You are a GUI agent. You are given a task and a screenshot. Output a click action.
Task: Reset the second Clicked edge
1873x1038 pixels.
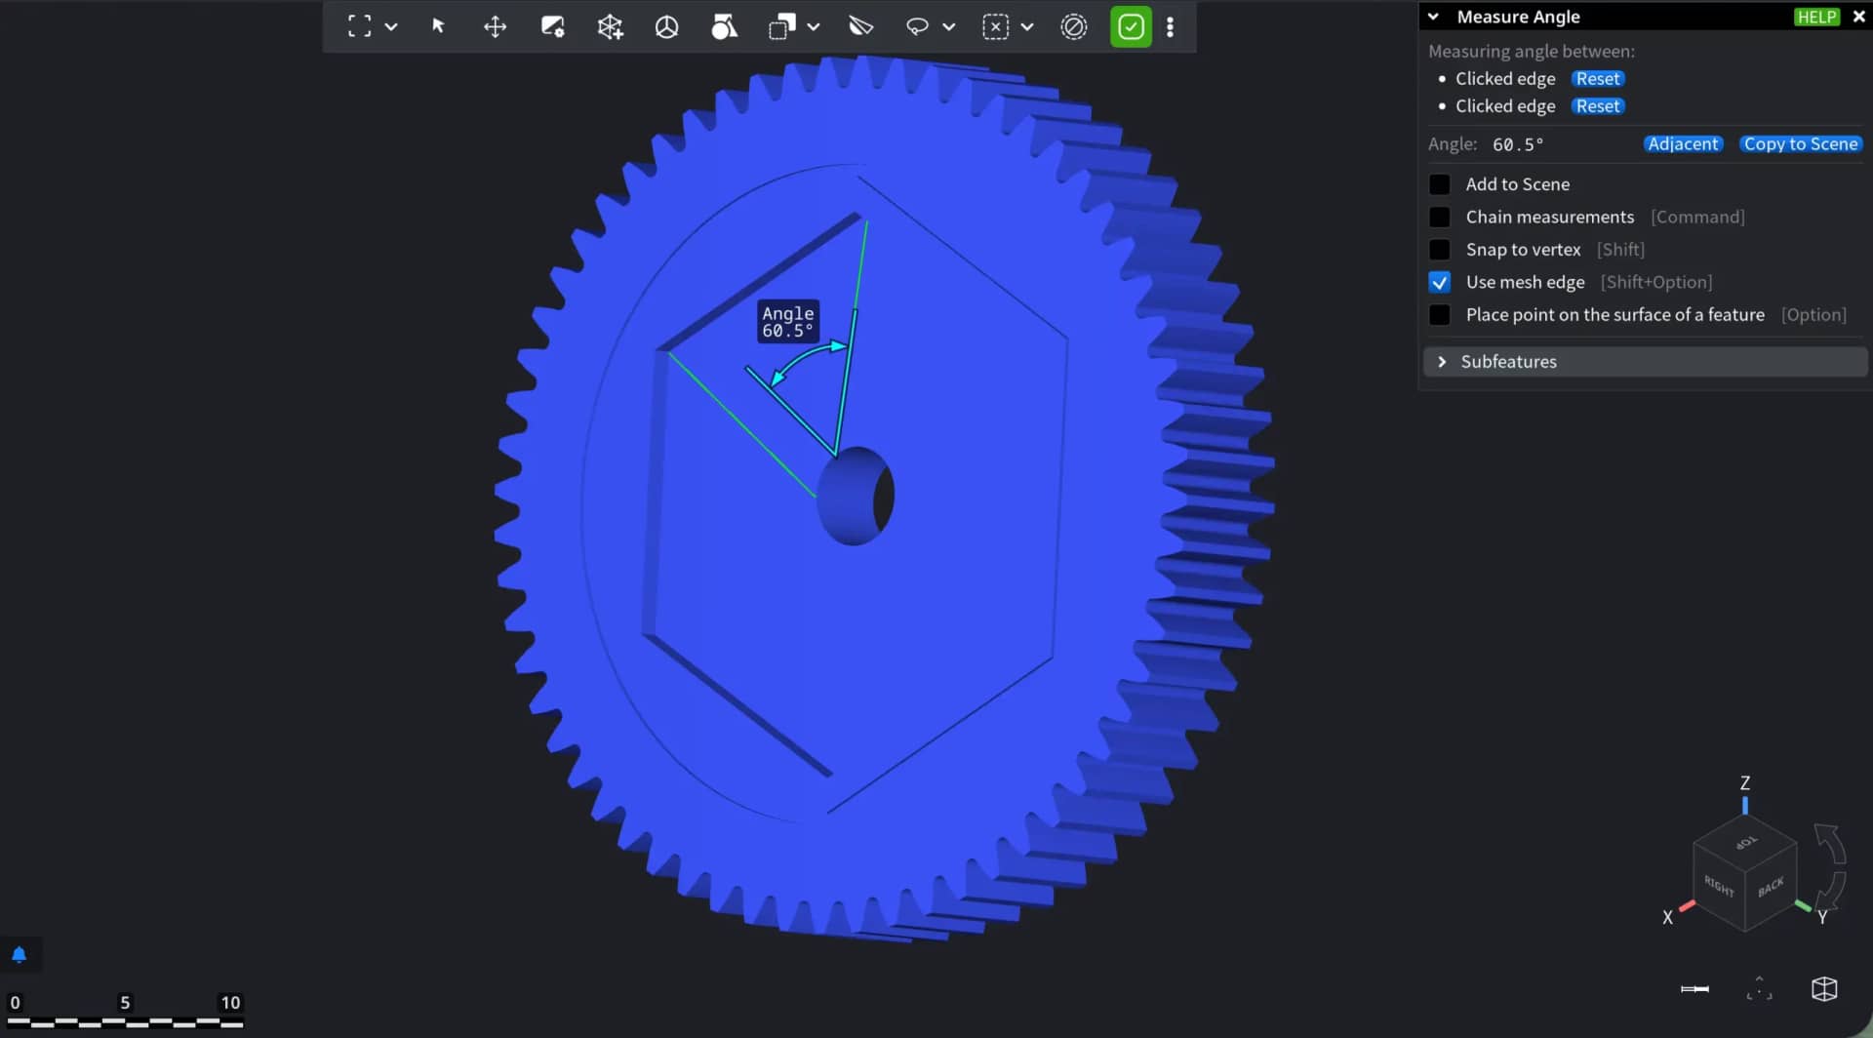1598,105
